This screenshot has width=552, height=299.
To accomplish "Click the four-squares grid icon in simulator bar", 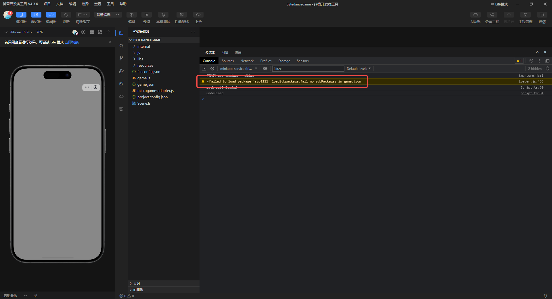I will click(92, 32).
